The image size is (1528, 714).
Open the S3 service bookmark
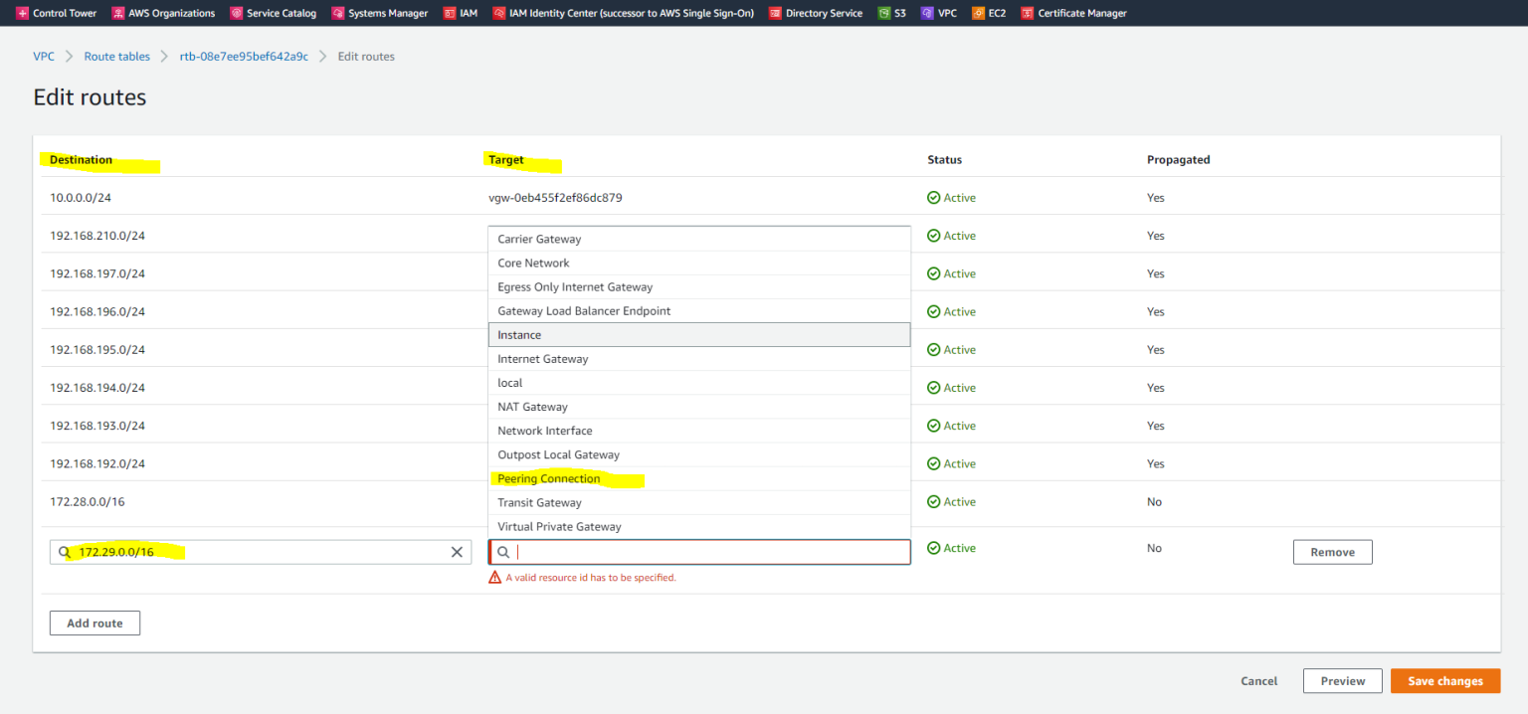pos(892,13)
